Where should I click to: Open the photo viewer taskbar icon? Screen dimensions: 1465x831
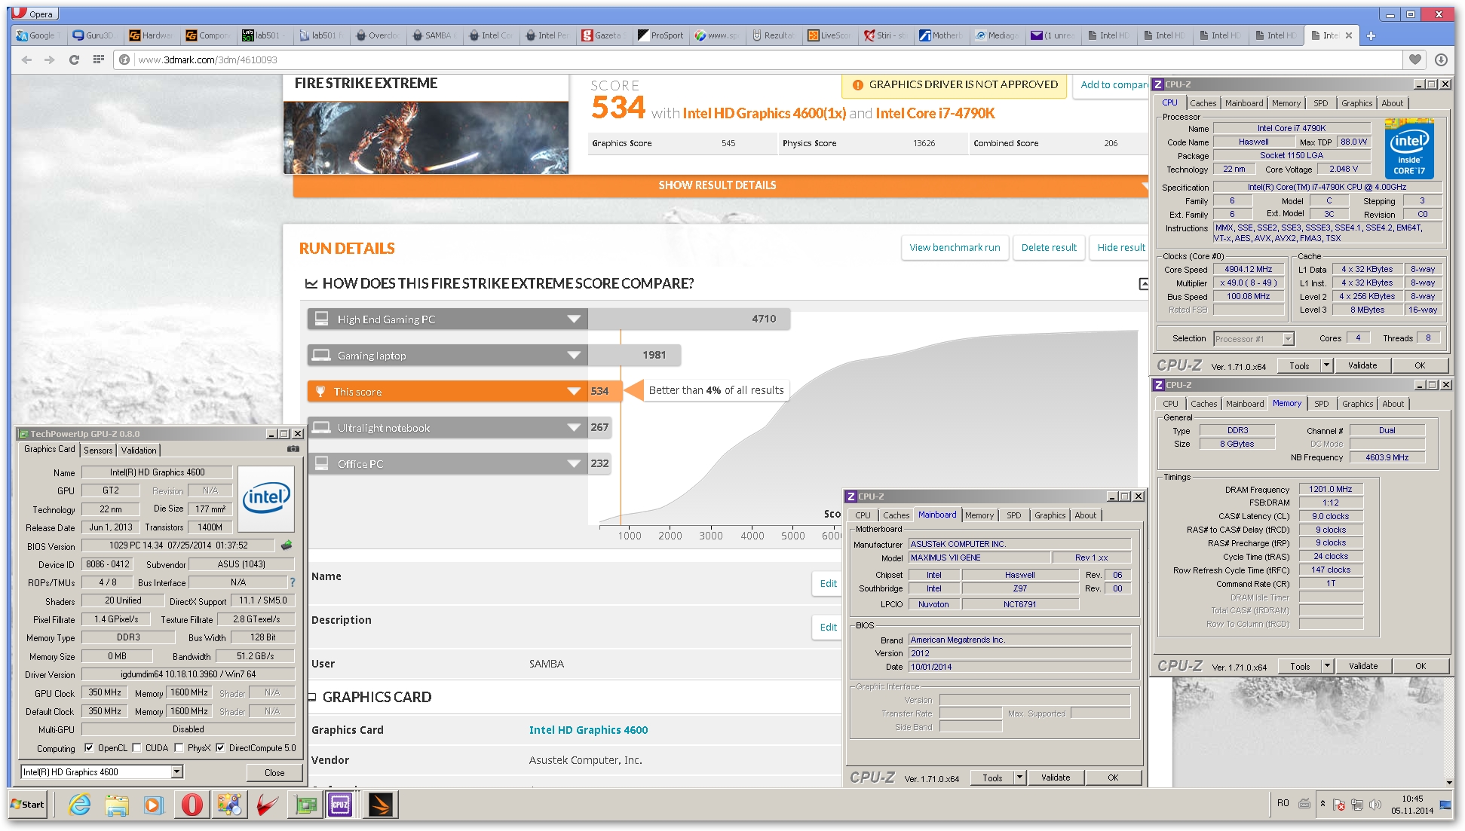click(229, 805)
